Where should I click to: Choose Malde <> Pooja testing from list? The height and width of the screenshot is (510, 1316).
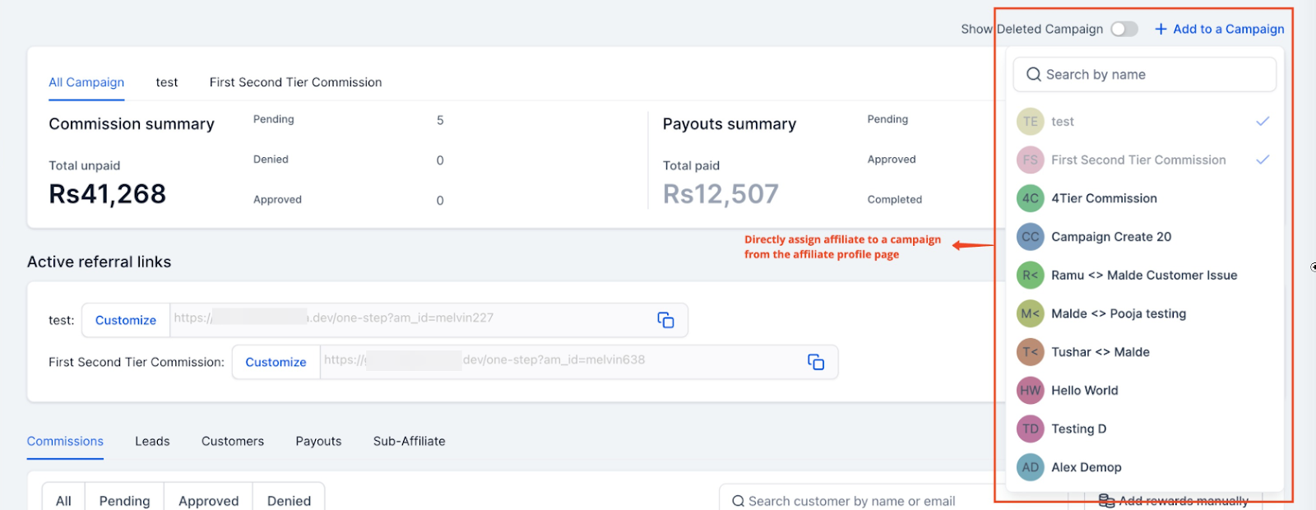click(x=1118, y=313)
